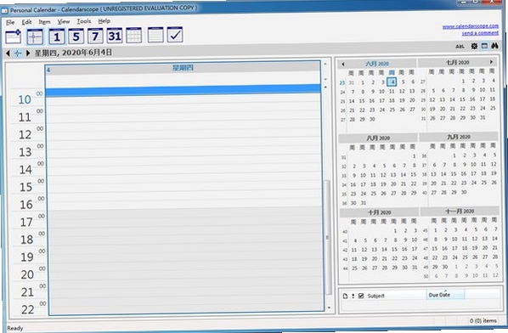Click send a comment link
Viewport: 508px width, 333px height.
point(480,33)
